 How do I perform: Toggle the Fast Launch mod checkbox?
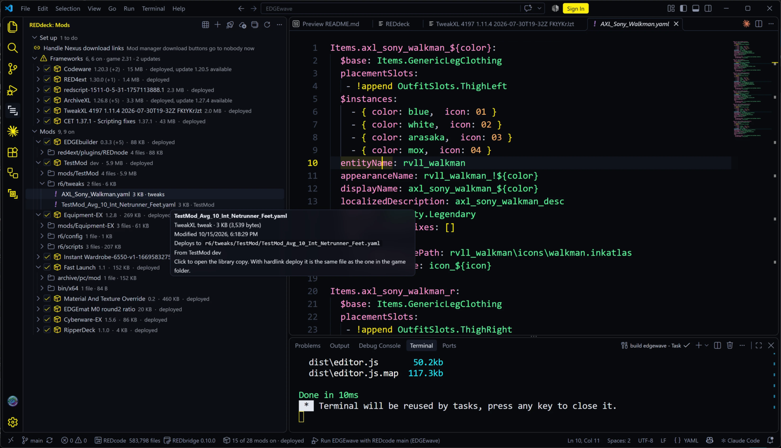coord(47,267)
